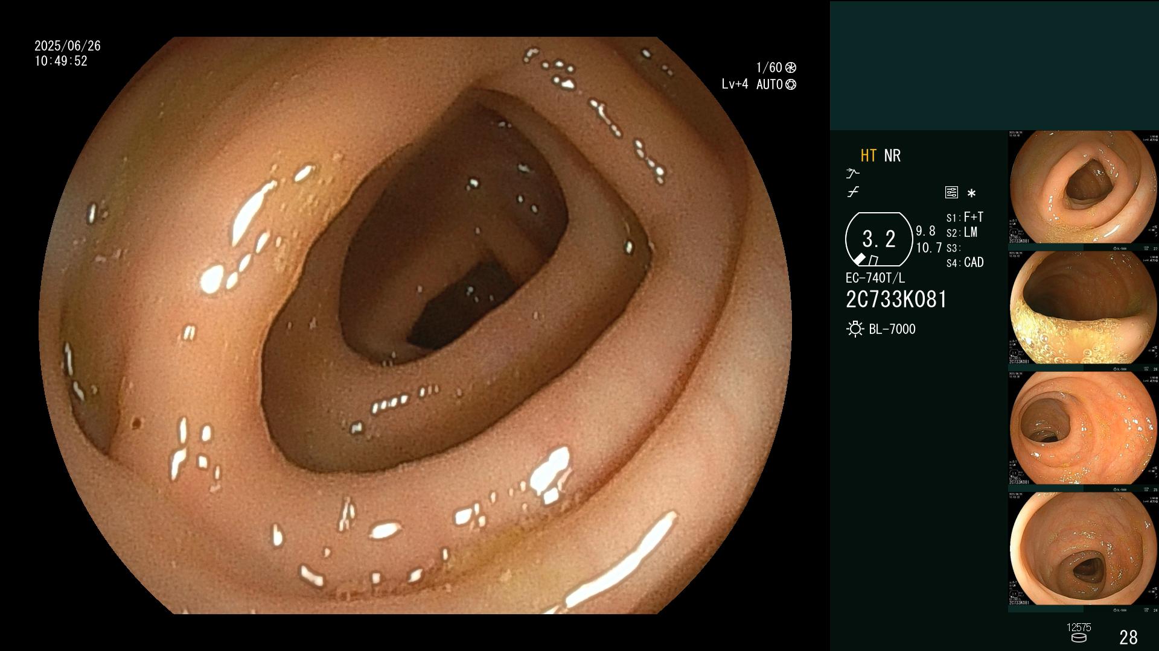Click the BL-7000 light source label
This screenshot has width=1159, height=651.
[892, 329]
